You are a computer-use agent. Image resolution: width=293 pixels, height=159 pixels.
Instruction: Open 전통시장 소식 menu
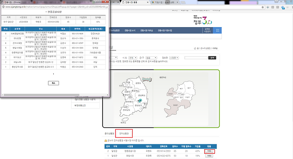pyautogui.click(x=130, y=30)
